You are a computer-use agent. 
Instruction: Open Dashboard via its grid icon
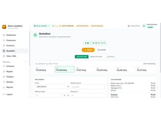click(x=4, y=35)
